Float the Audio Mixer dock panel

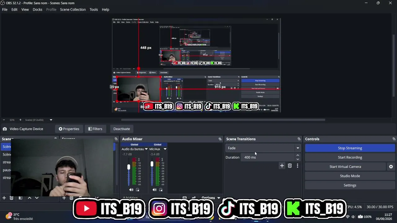pos(220,139)
